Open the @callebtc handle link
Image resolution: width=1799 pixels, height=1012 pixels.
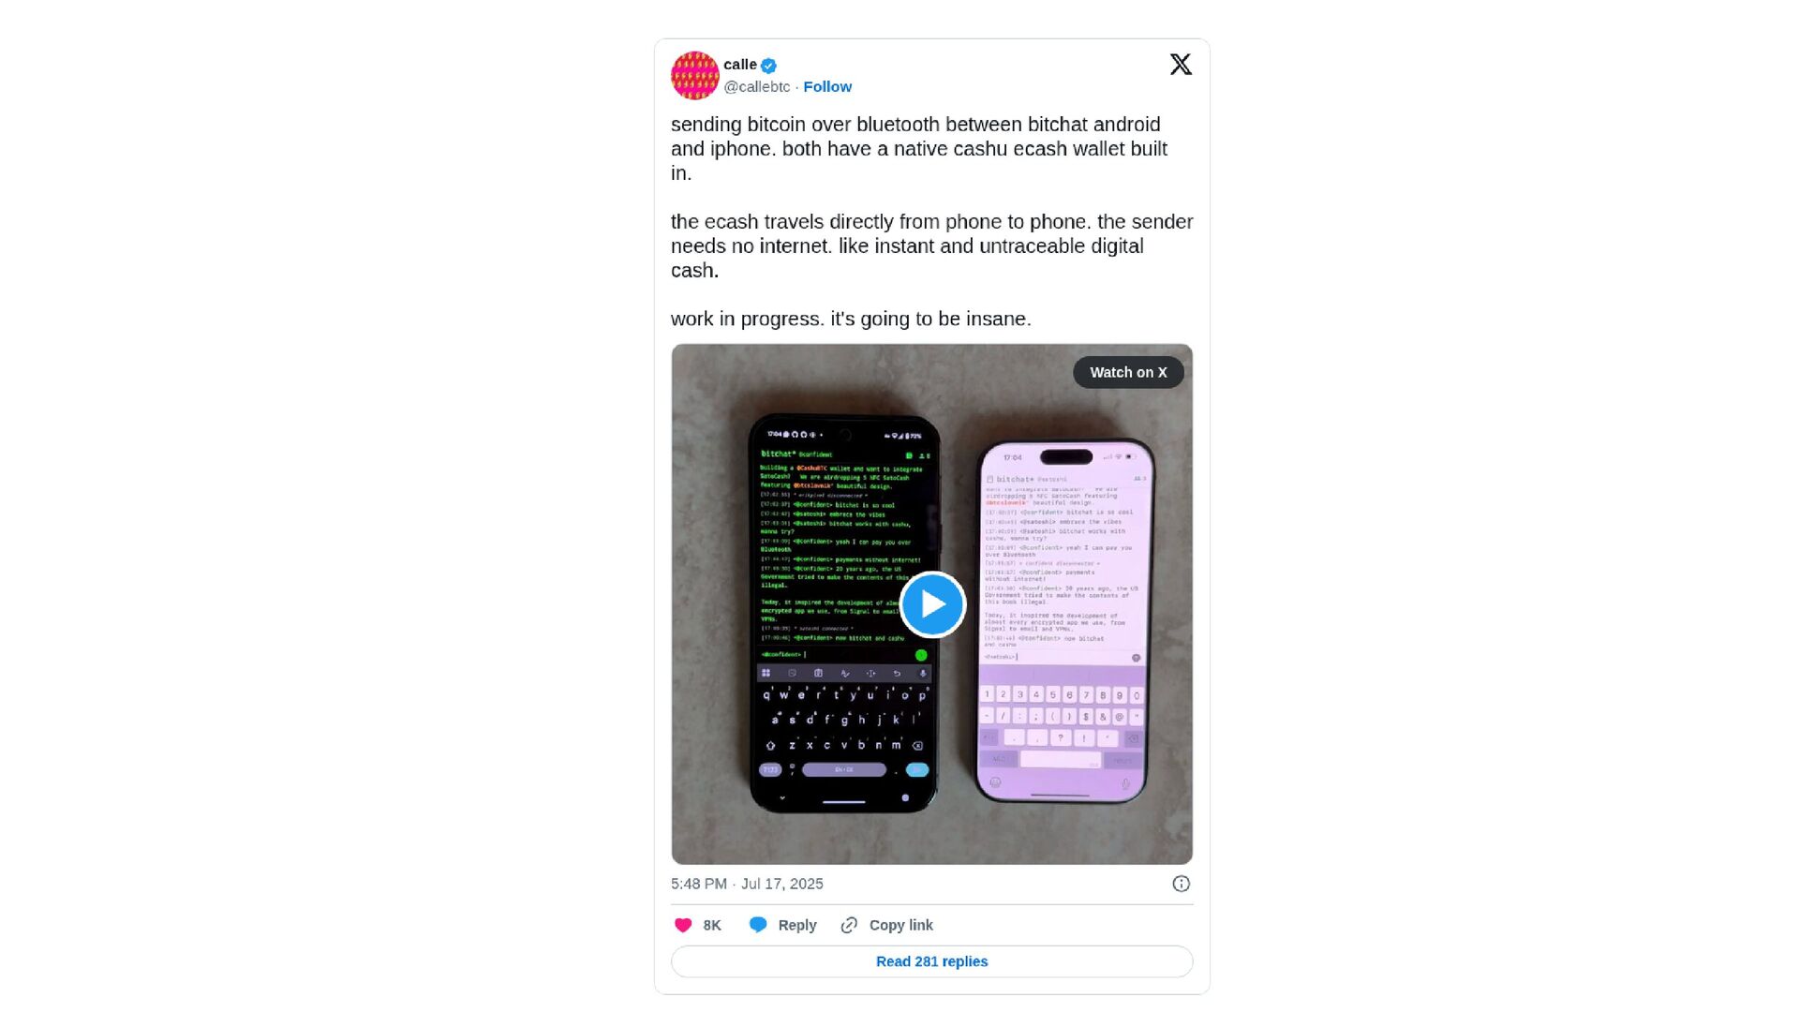[x=757, y=86]
